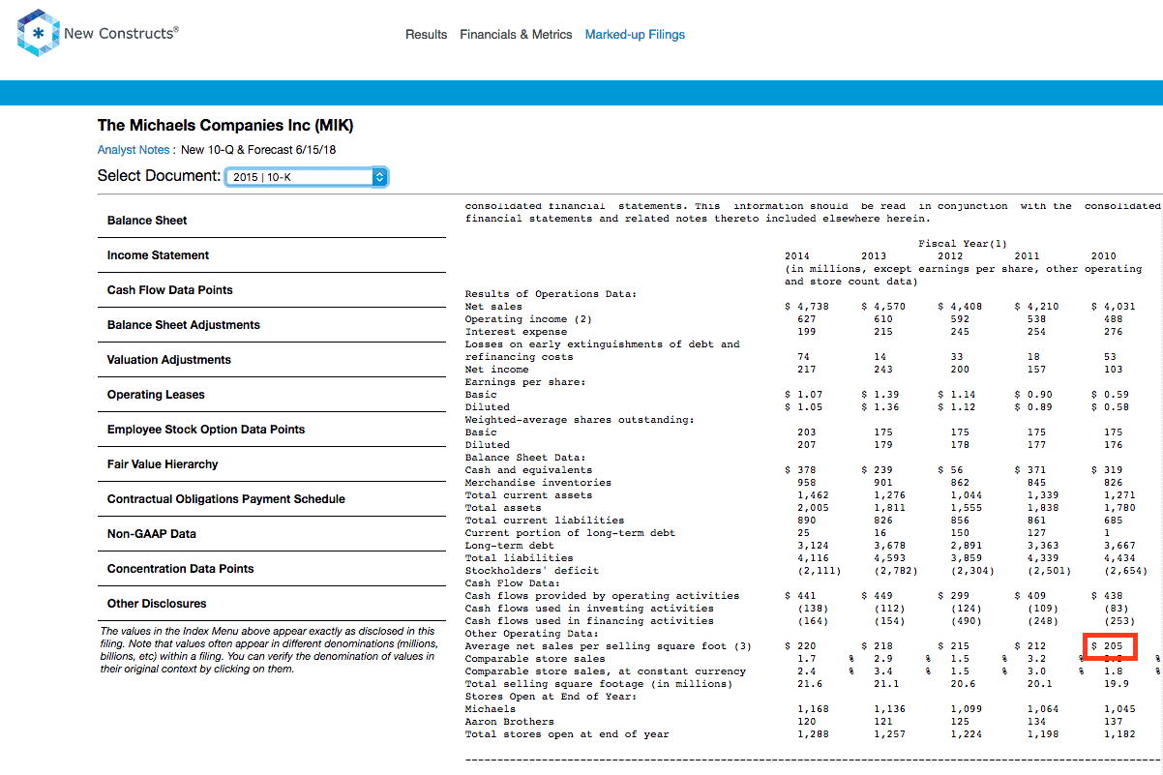1163x775 pixels.
Task: Click the Net income row label
Action: point(496,370)
